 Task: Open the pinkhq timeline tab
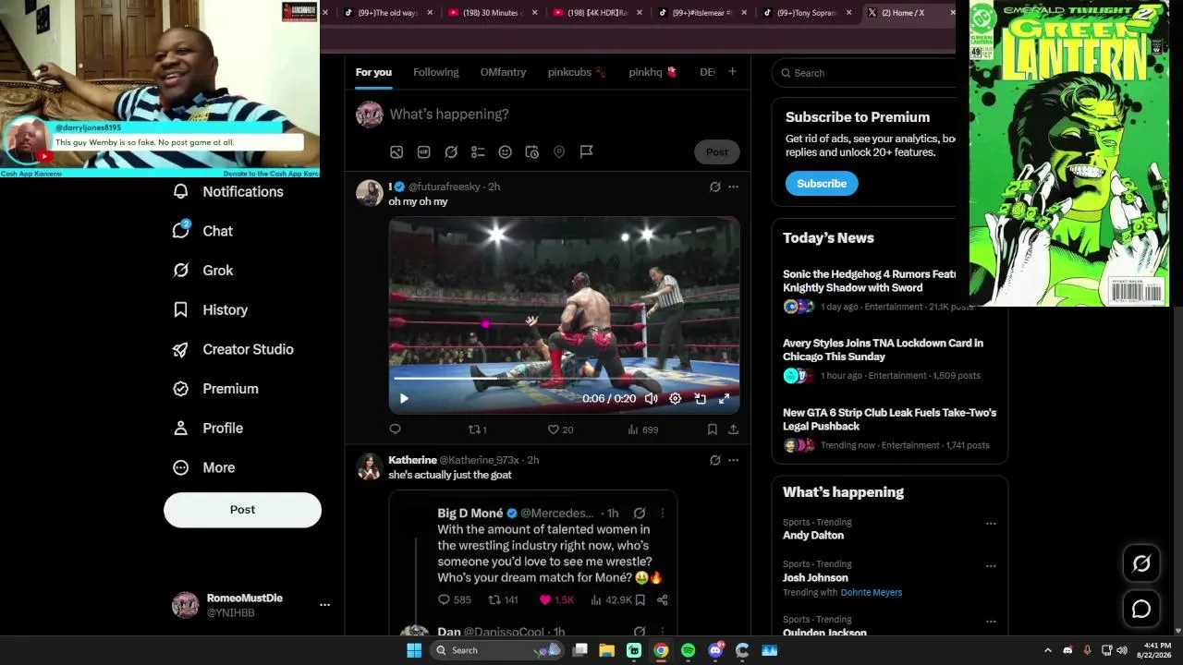[652, 72]
